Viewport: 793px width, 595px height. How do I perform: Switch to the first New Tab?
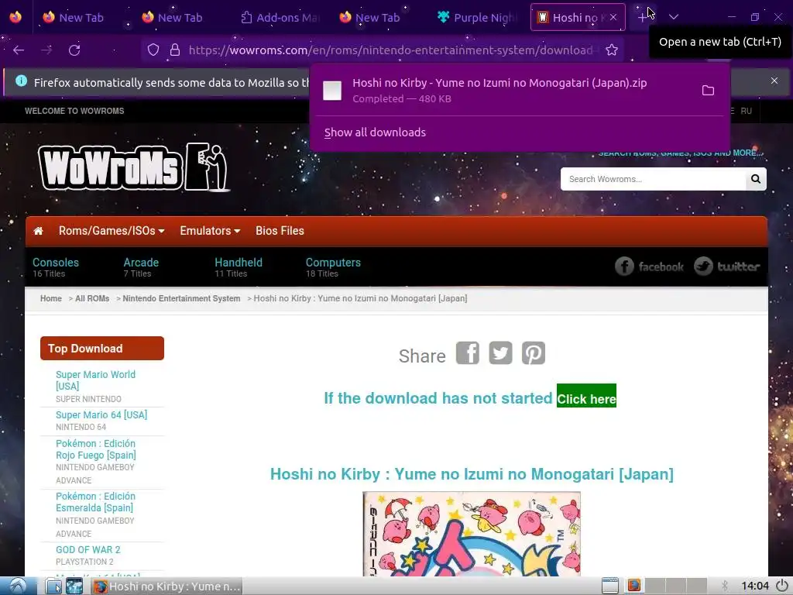coord(74,17)
